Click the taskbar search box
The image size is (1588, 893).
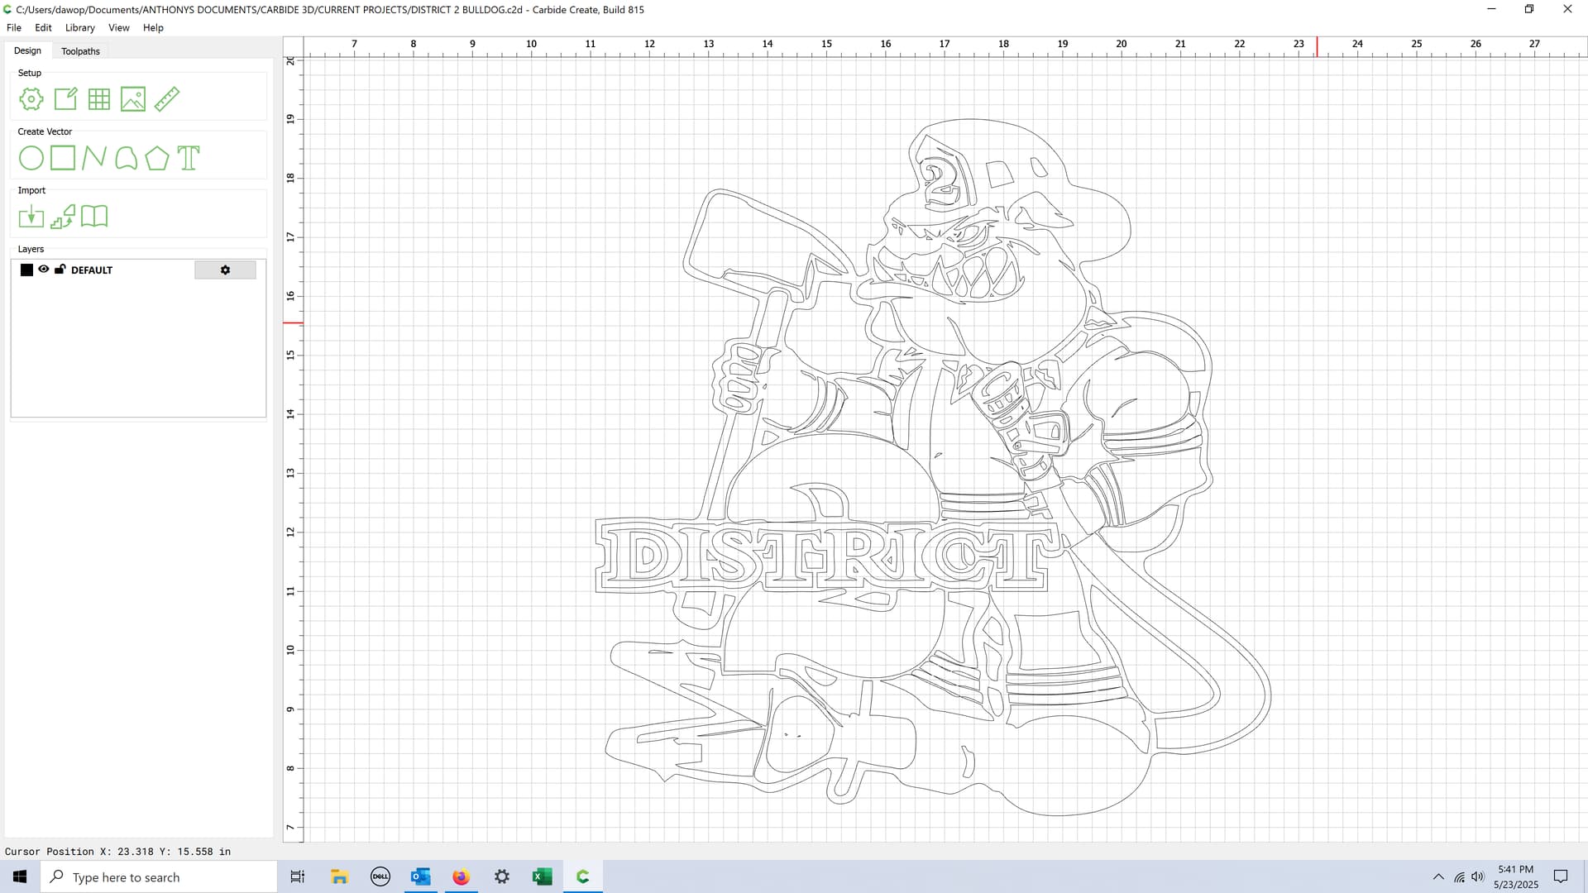tap(159, 876)
